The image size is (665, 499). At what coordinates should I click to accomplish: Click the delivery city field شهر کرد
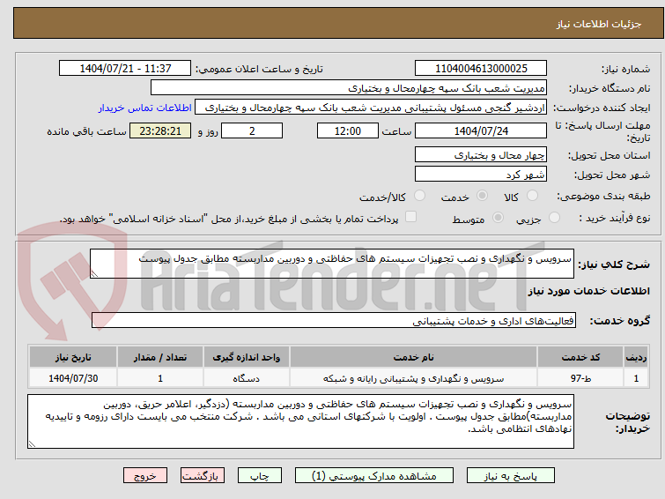click(x=481, y=174)
